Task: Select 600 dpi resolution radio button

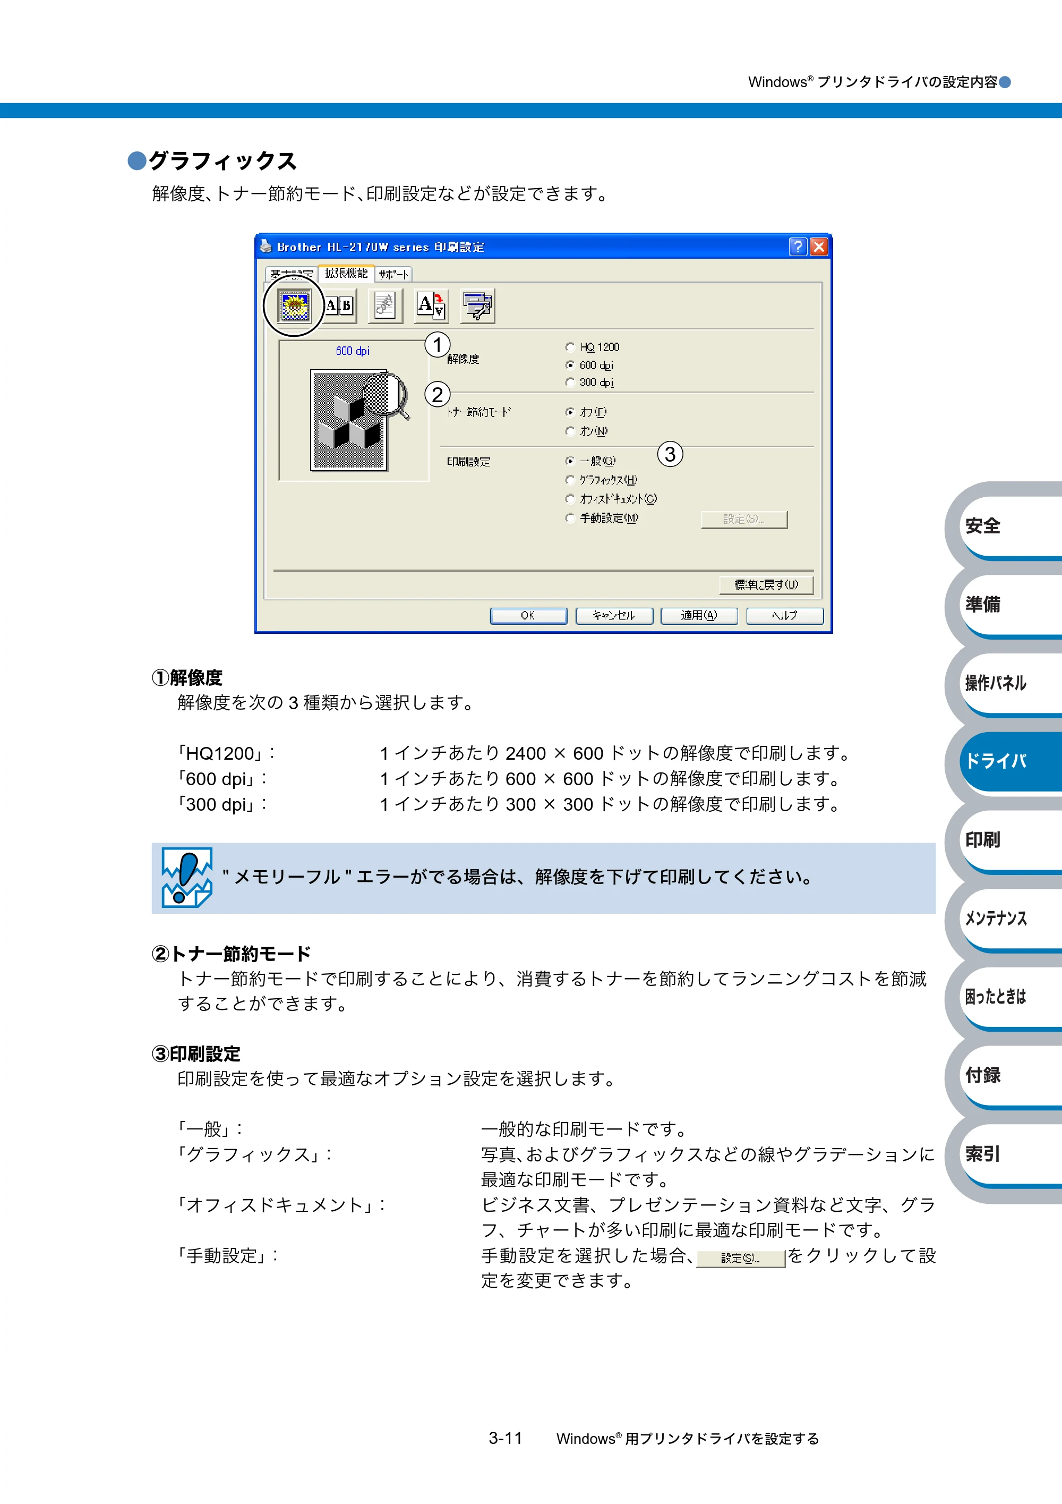Action: click(570, 366)
